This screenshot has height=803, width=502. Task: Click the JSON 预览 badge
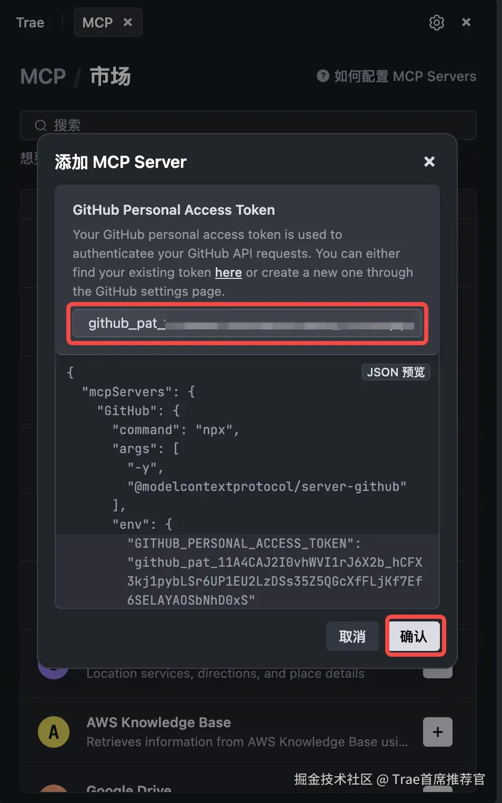pos(396,372)
